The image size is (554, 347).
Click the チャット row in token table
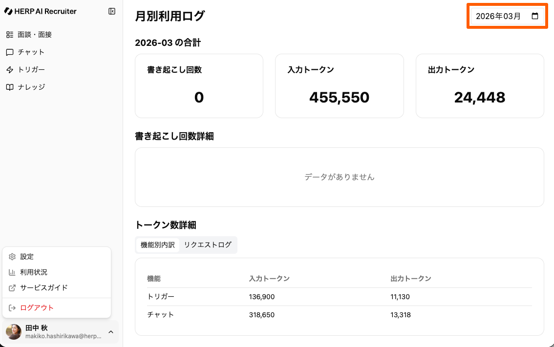(339, 315)
